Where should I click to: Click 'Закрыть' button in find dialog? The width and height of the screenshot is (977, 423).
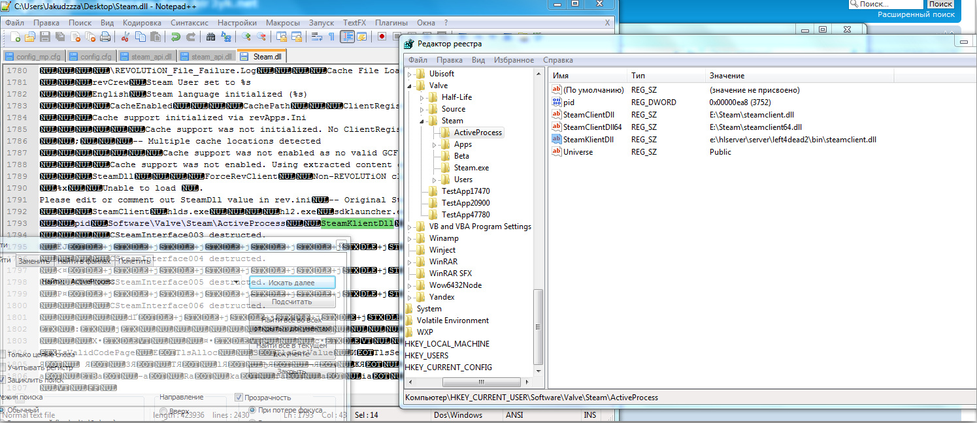click(291, 371)
